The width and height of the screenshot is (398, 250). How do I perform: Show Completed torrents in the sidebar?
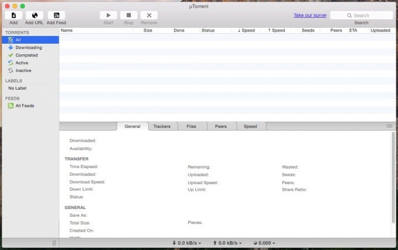coord(30,55)
